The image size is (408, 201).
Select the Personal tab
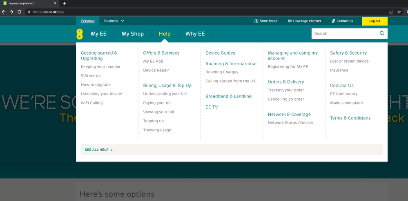click(88, 21)
